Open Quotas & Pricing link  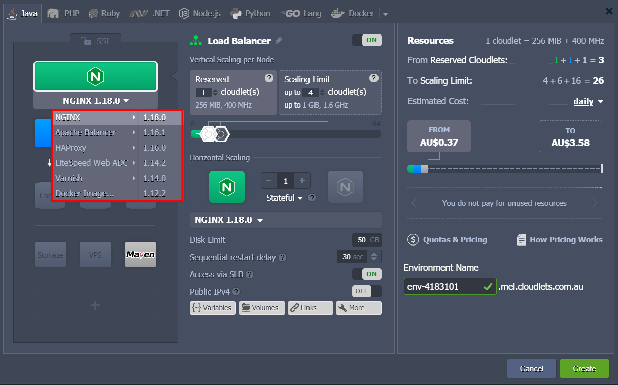click(455, 240)
